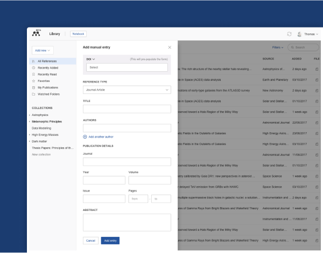Screen dimensions: 323x253
Task: Open the Reference Type Journal Article dropdown
Action: [127, 90]
